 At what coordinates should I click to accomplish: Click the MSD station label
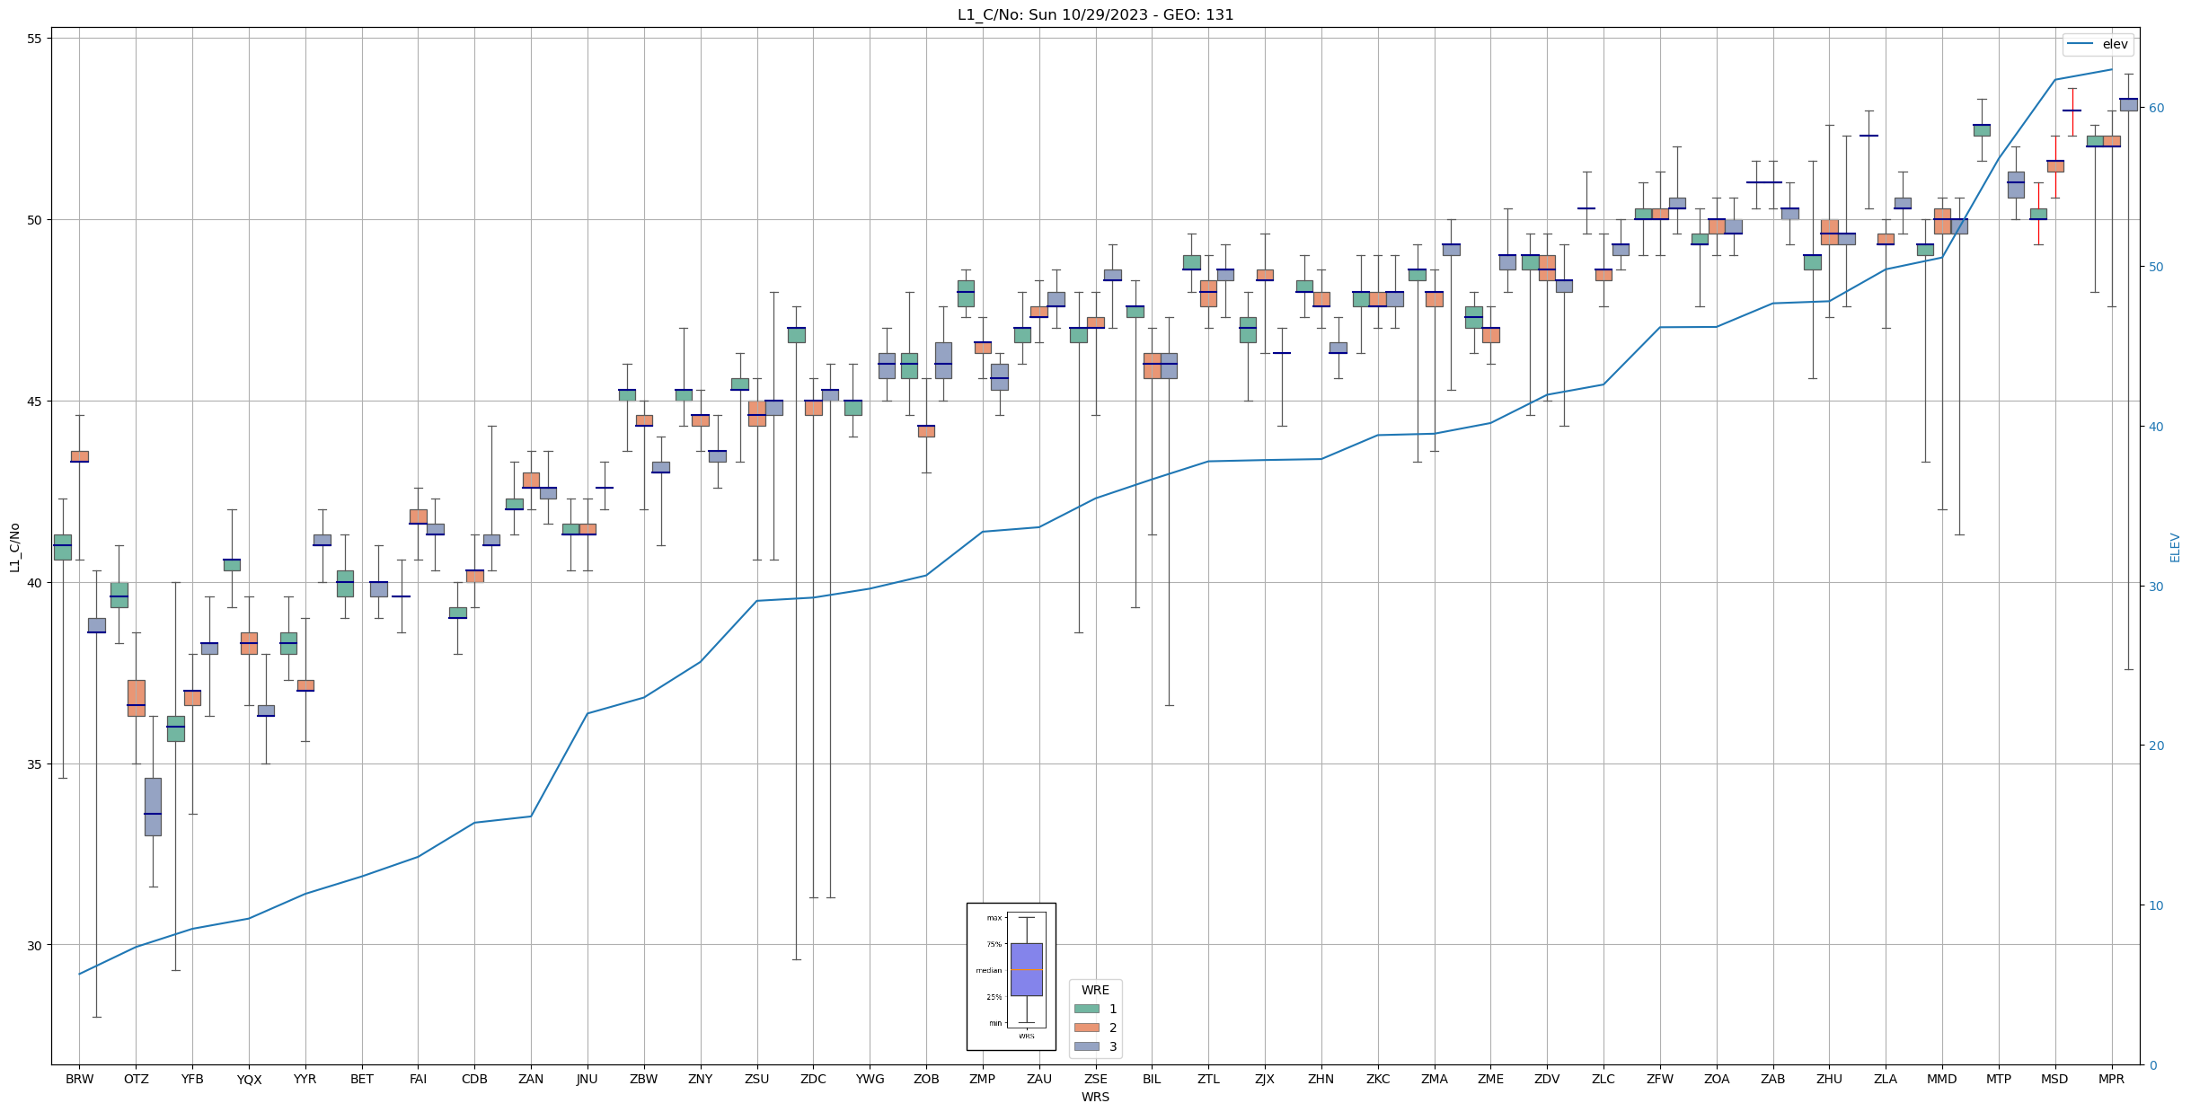point(2055,1079)
